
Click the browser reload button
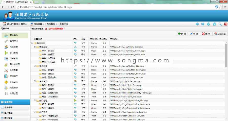tap(13, 7)
